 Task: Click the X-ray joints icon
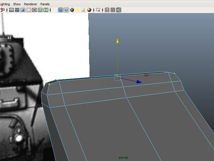118,10
